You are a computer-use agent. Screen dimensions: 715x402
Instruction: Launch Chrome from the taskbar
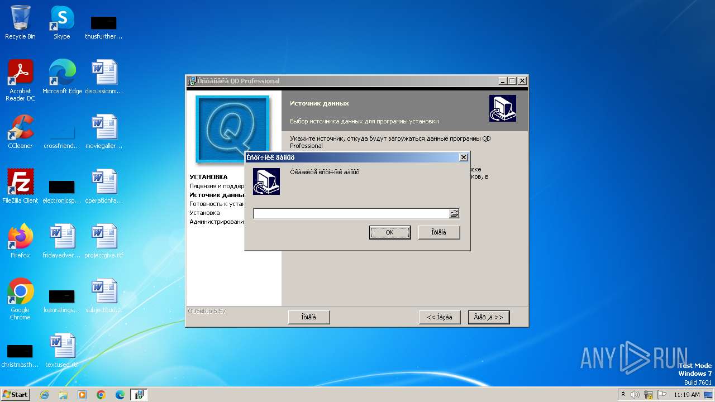tap(101, 395)
